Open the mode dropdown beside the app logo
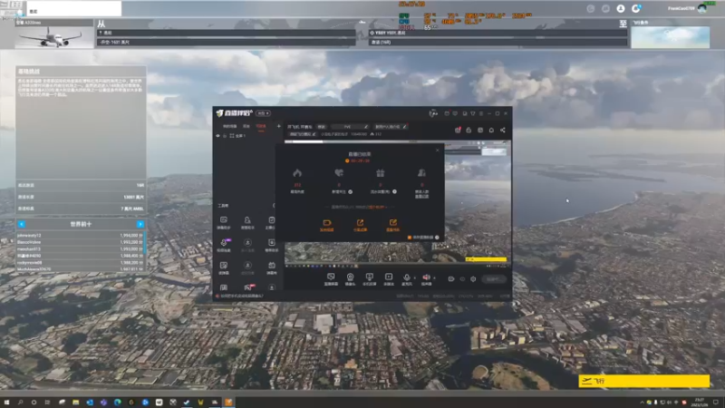The image size is (725, 408). pos(263,113)
